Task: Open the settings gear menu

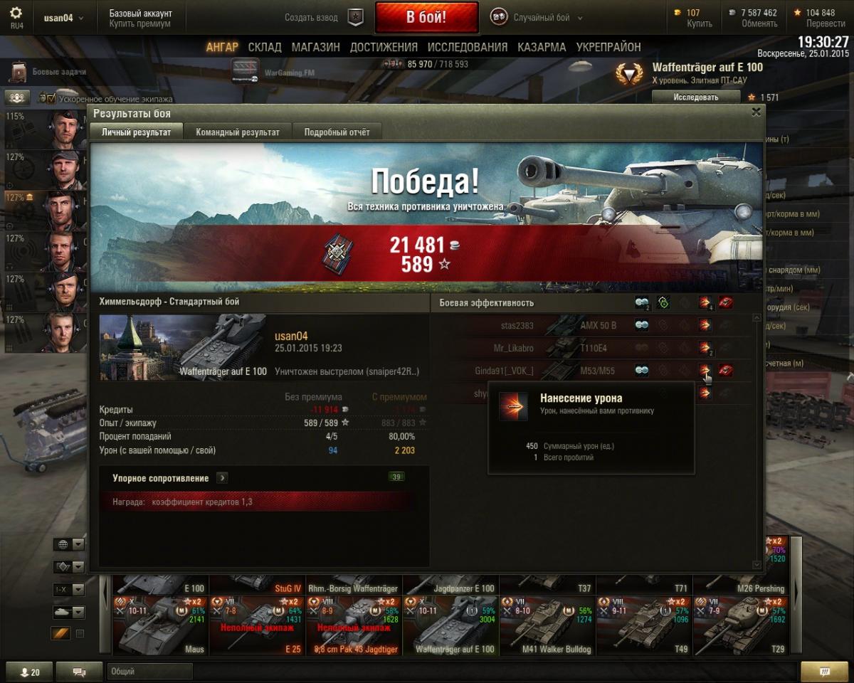Action: pyautogui.click(x=16, y=14)
